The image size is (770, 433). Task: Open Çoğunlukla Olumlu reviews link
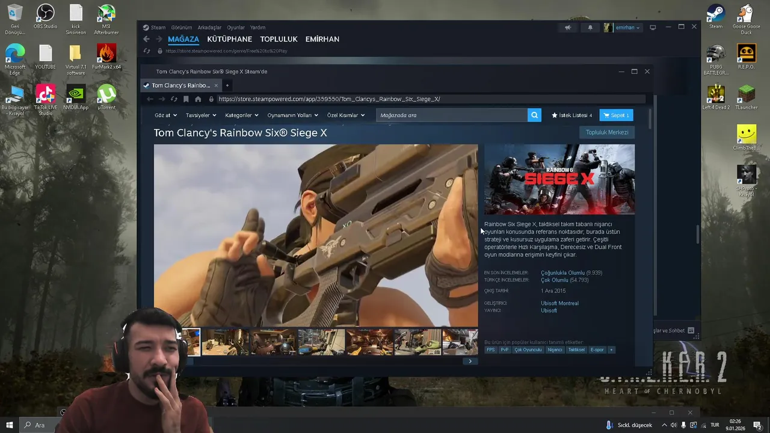[x=562, y=273]
